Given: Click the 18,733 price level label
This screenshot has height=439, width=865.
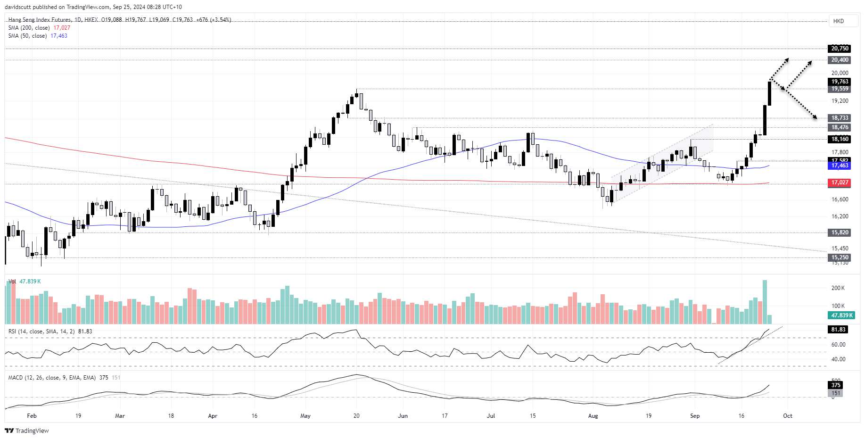Looking at the screenshot, I should click(x=840, y=118).
